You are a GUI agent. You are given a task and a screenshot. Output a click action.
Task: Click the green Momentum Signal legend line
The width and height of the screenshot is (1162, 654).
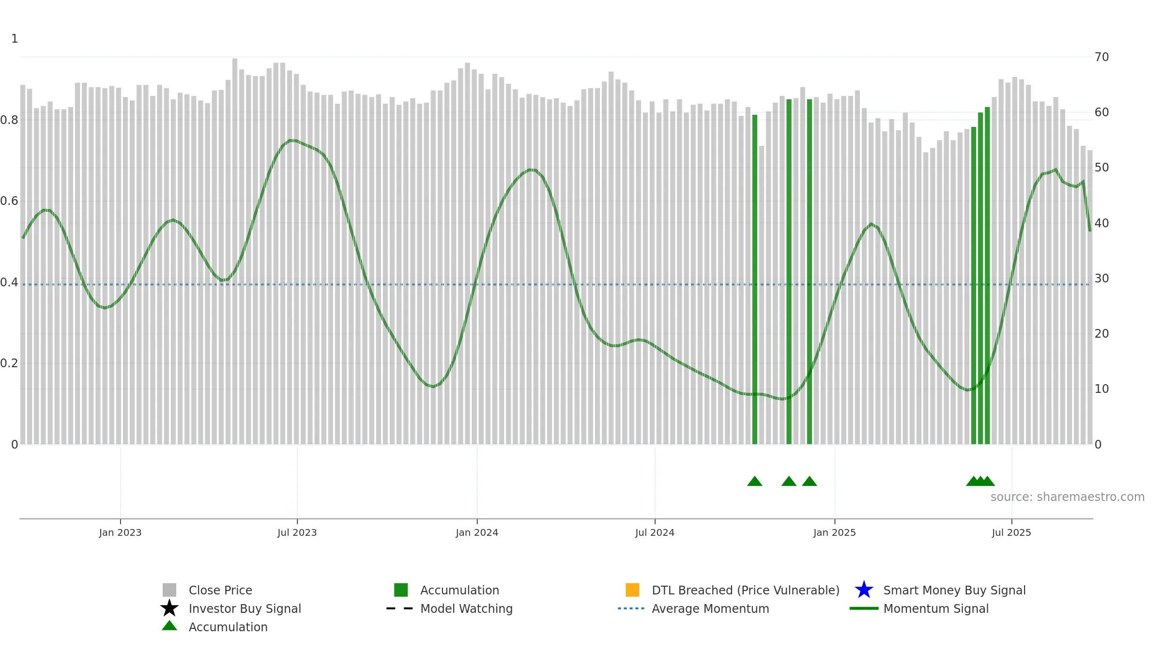(x=864, y=608)
